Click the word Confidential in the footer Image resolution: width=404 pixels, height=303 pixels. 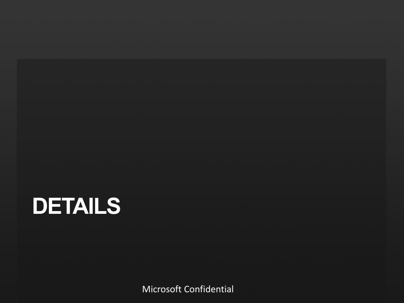tap(209, 289)
